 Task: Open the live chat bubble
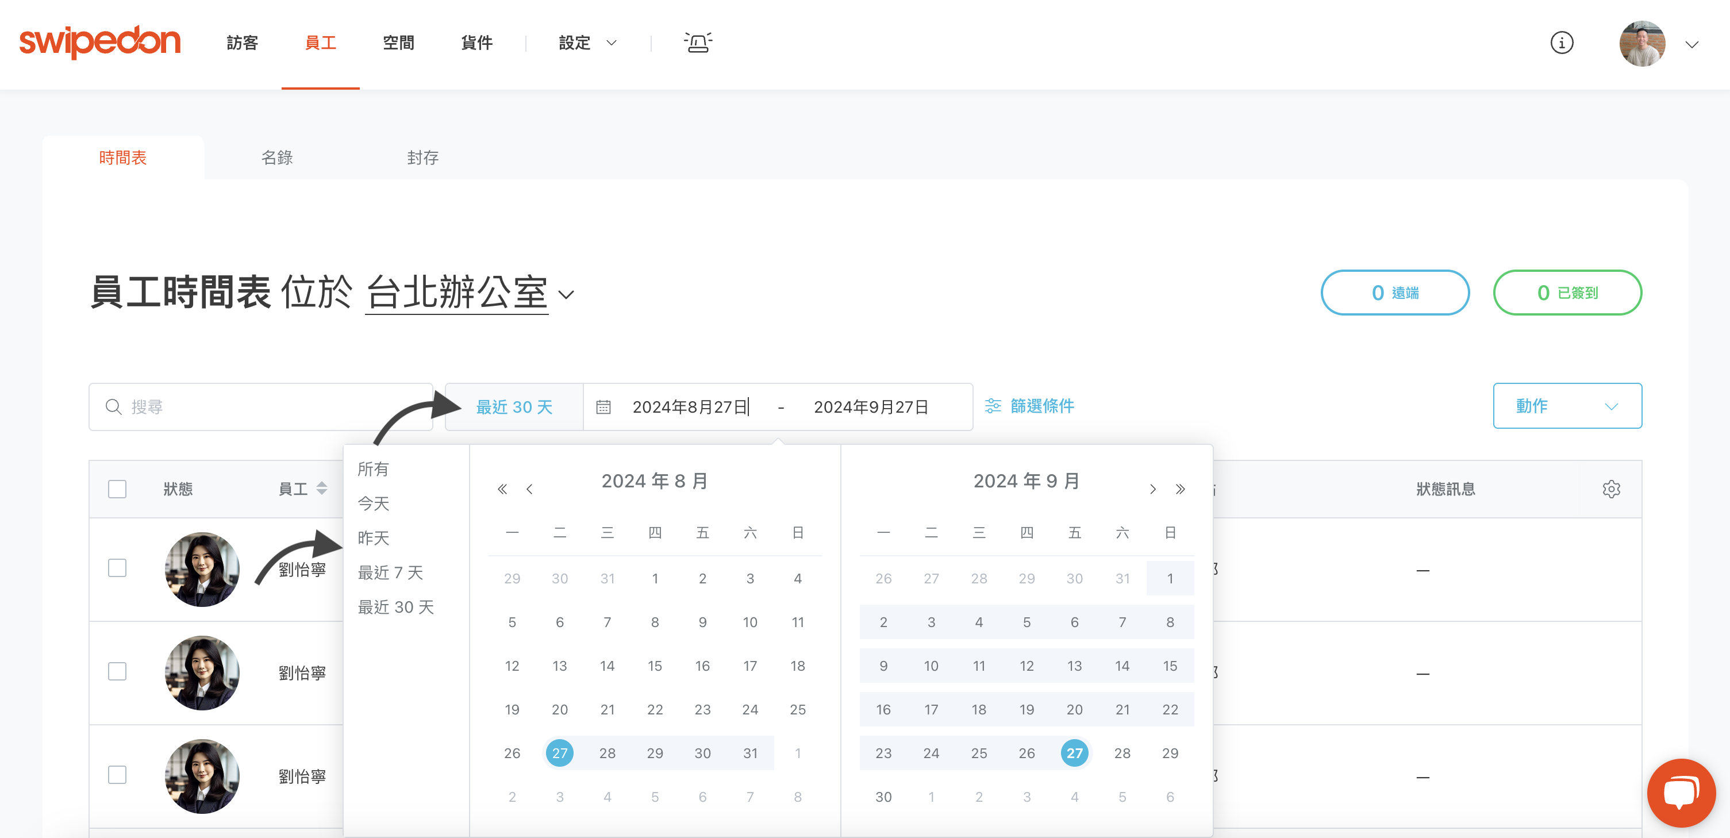[x=1681, y=793]
